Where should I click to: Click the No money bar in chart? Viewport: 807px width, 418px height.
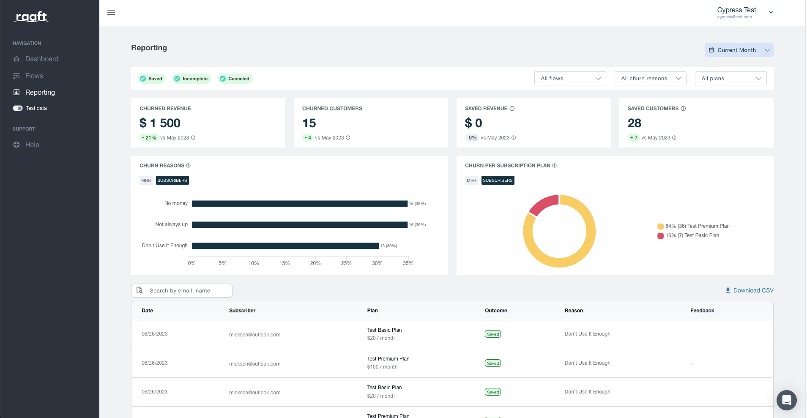(x=300, y=204)
